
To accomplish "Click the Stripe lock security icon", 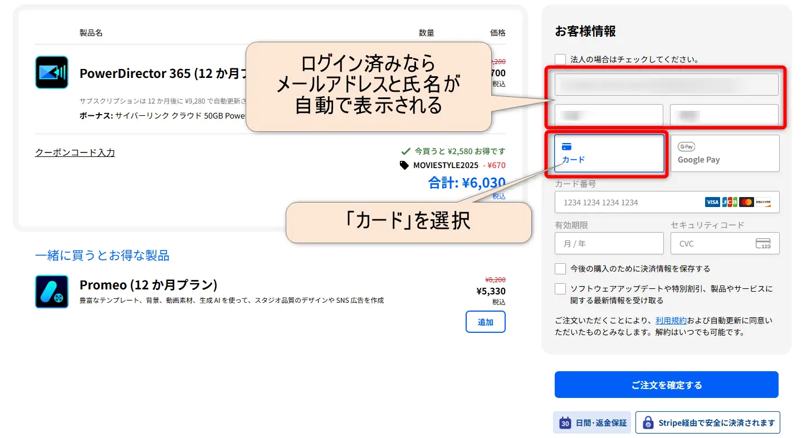I will pos(648,422).
